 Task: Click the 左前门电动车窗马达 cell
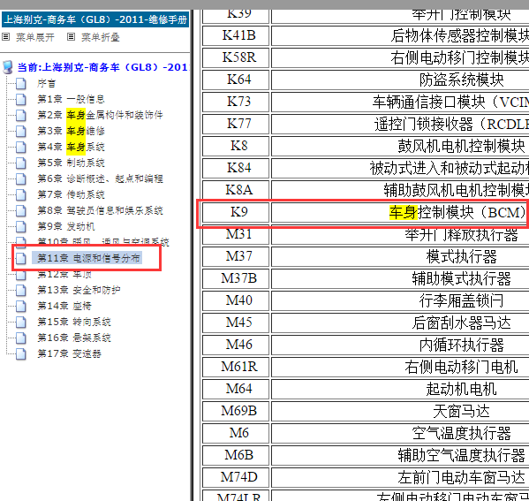coord(400,477)
